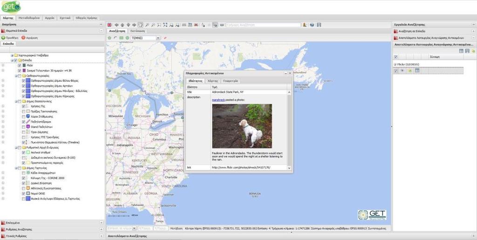
Task: Enable the Stand Ποδηλάτων layer checkbox
Action: pyautogui.click(x=23, y=127)
